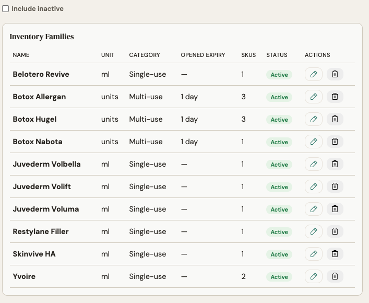
Task: Edit the Belotero Revive family
Action: 314,74
